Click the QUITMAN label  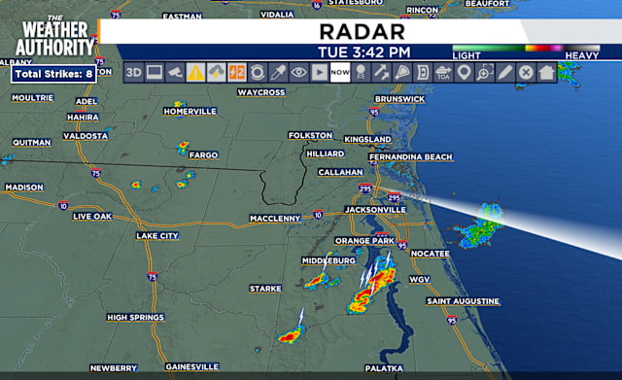32,143
